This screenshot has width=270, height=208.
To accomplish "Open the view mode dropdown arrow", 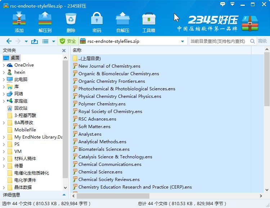I will [54, 41].
